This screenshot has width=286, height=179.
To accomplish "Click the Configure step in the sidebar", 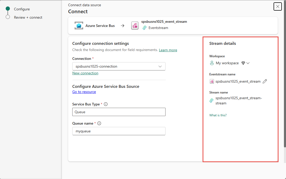I will [22, 9].
